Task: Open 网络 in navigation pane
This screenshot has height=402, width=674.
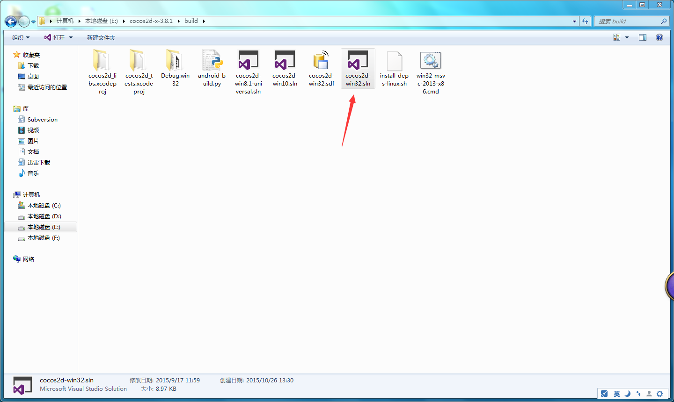Action: pos(29,259)
